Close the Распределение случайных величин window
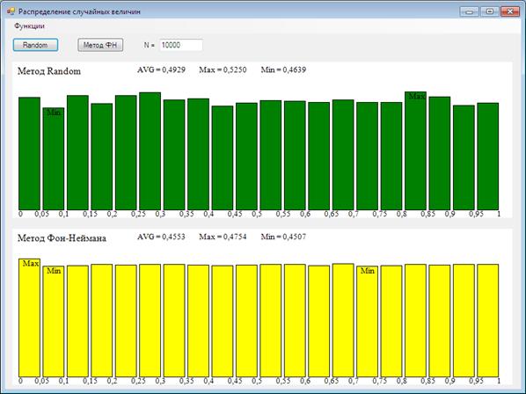Viewport: 526px width, 394px height. click(x=510, y=11)
